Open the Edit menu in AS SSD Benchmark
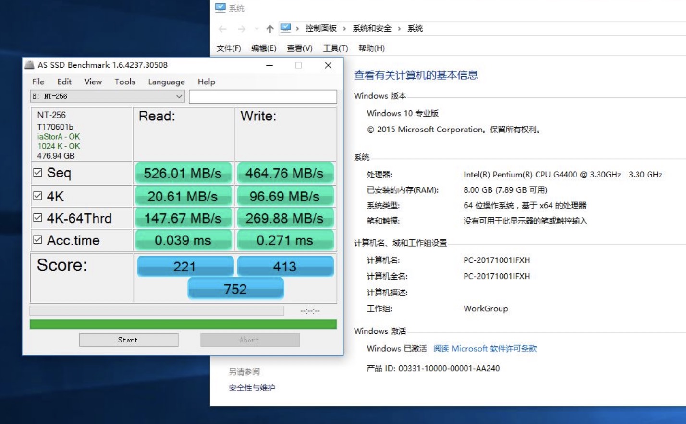The image size is (686, 424). click(64, 82)
